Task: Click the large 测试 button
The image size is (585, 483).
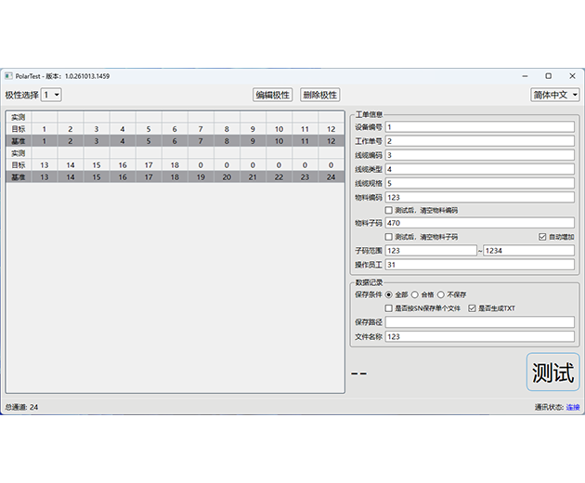Action: [x=552, y=372]
